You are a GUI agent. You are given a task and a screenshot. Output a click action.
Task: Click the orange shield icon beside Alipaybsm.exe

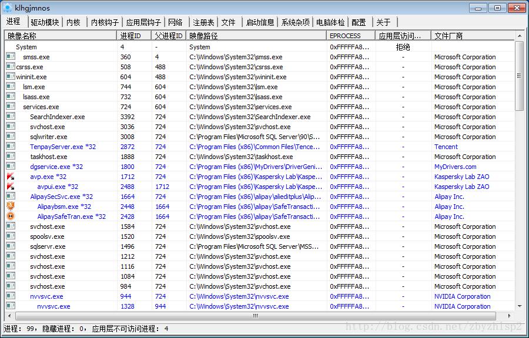[11, 207]
